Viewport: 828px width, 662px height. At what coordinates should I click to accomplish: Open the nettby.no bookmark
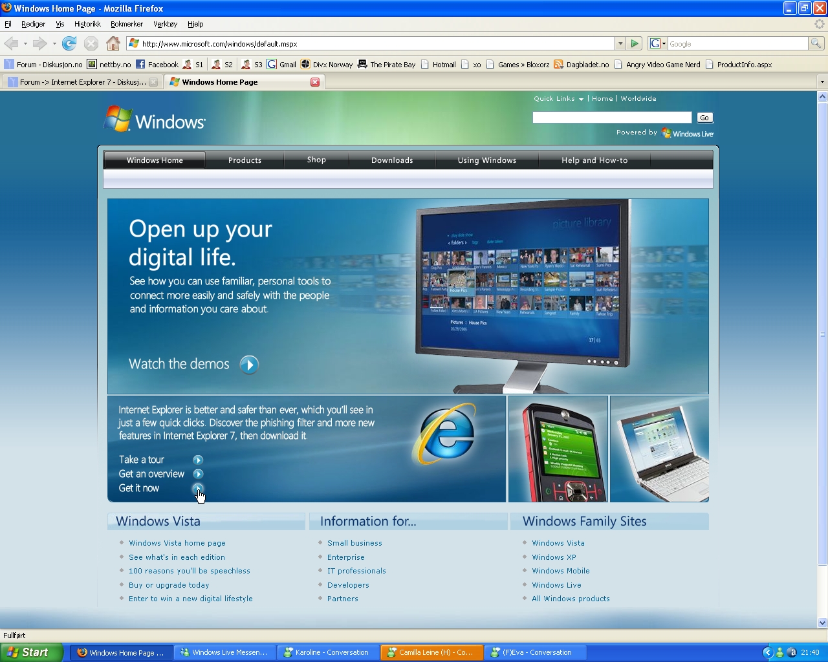(x=109, y=65)
